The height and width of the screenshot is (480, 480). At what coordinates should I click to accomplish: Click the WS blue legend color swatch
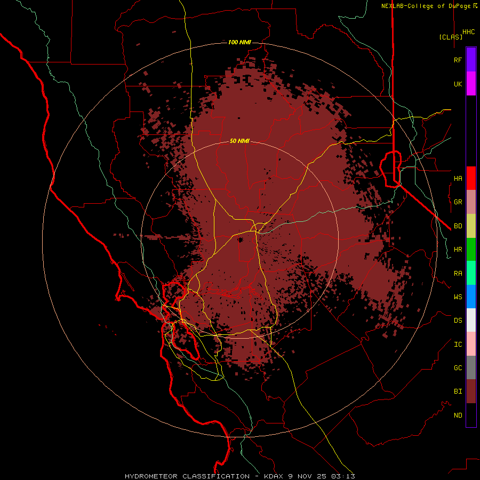(471, 297)
